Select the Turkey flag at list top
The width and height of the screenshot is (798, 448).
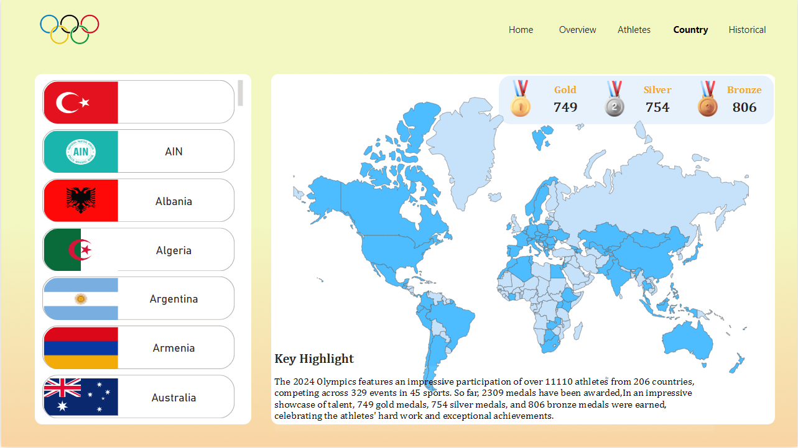point(81,103)
